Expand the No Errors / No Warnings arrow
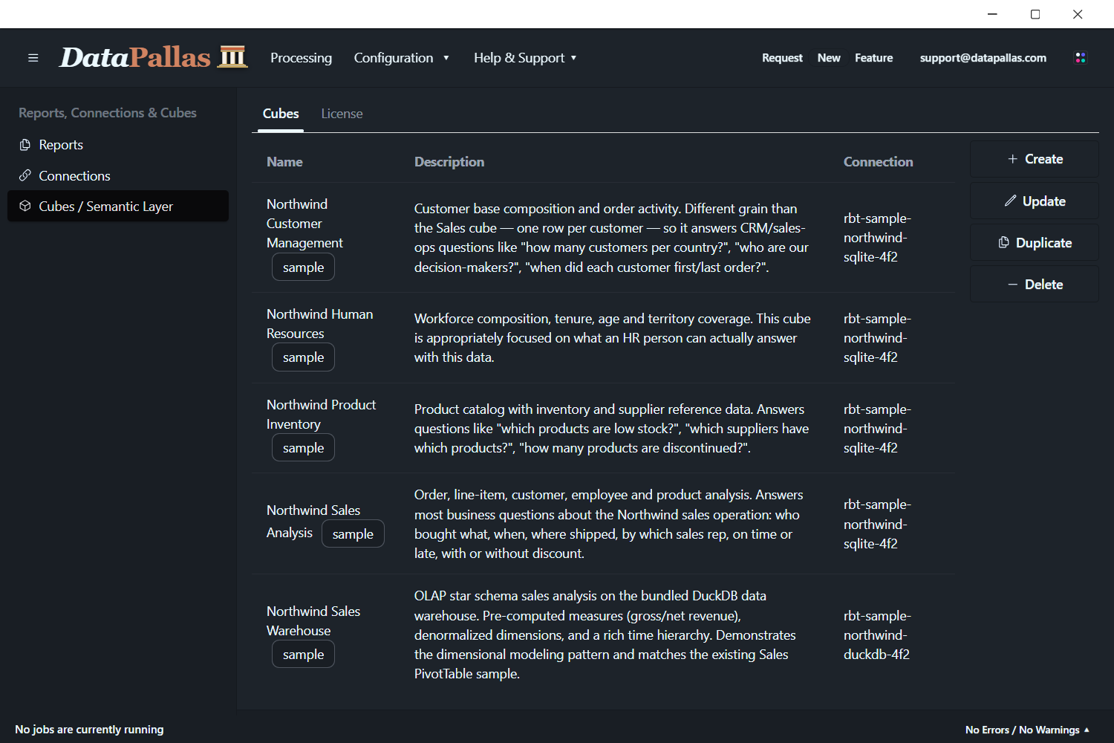Image resolution: width=1114 pixels, height=743 pixels. (1087, 730)
